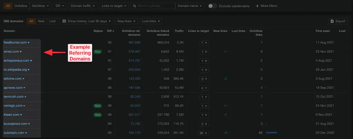Click the blue dofollow bar for substack.com

tap(272, 133)
